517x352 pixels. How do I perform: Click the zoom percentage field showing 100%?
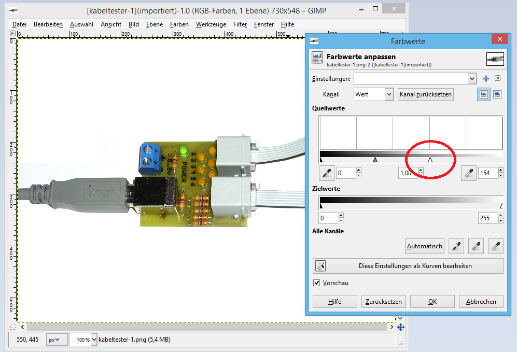point(80,340)
